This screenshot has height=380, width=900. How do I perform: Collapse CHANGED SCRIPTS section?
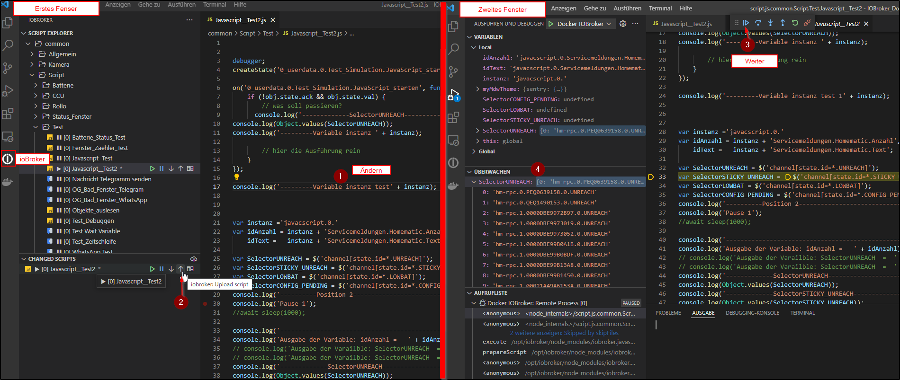(24, 259)
